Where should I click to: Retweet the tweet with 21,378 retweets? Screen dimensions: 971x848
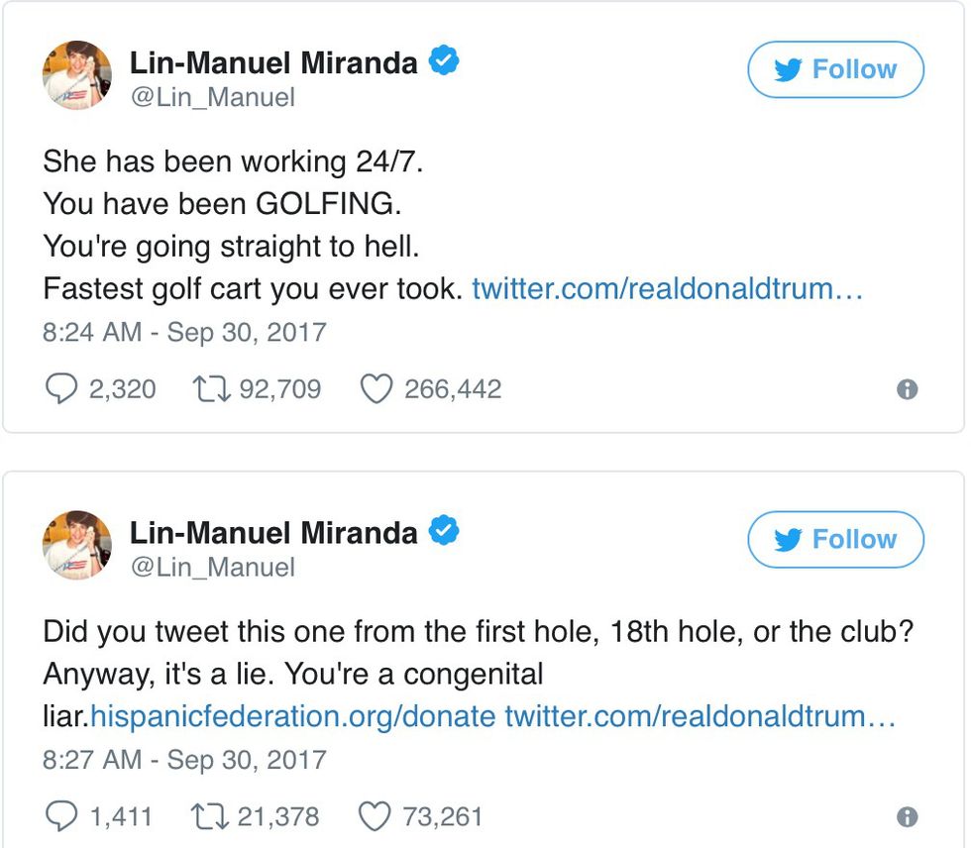(x=211, y=816)
